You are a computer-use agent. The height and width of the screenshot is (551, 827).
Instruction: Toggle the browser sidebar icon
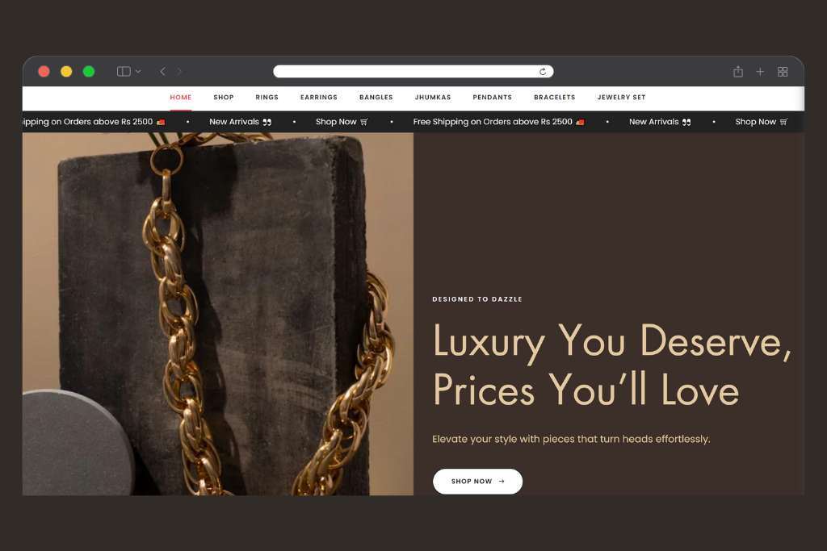(x=124, y=71)
